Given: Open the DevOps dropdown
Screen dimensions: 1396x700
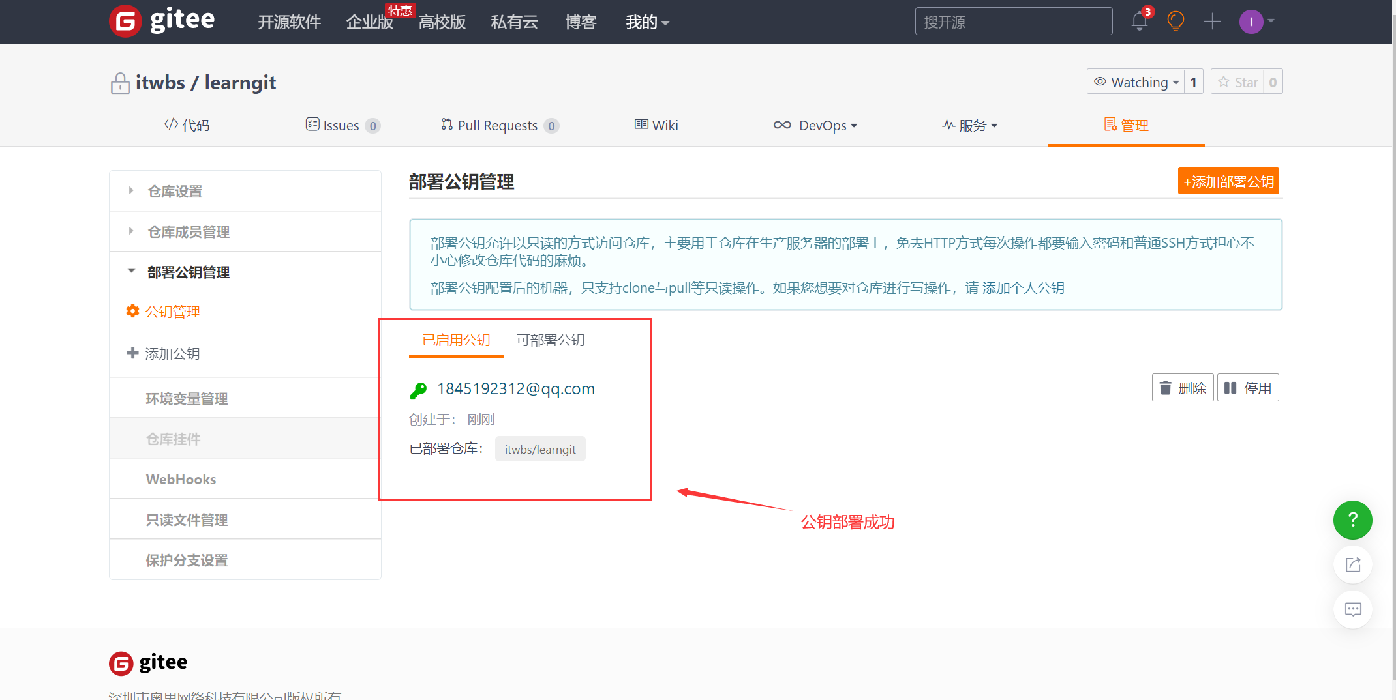Looking at the screenshot, I should point(815,125).
